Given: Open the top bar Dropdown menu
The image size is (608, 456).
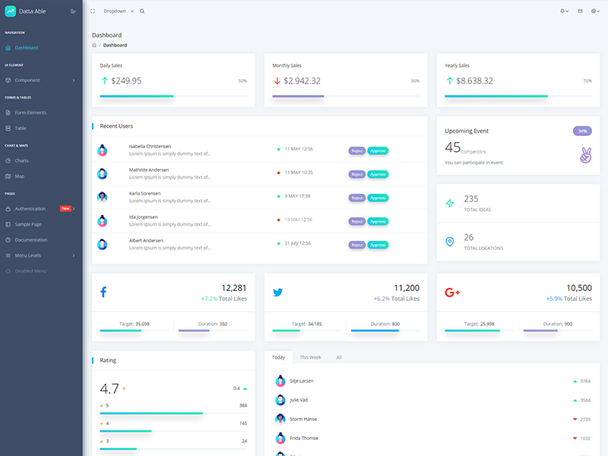Looking at the screenshot, I should (119, 11).
